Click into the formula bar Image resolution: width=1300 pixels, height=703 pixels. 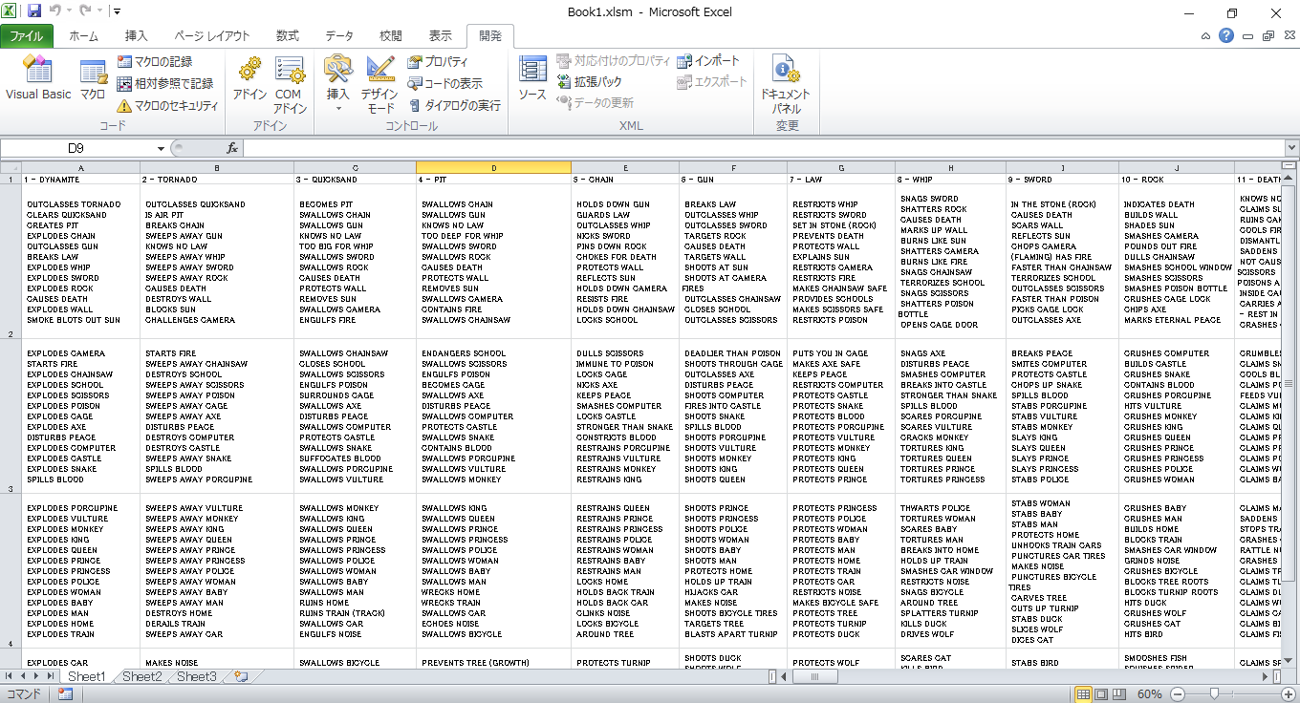click(763, 148)
